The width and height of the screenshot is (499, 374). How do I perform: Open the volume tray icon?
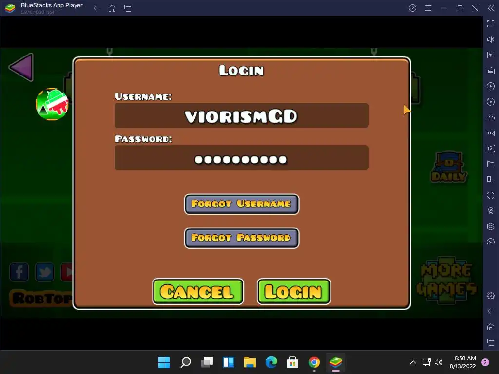click(x=439, y=362)
